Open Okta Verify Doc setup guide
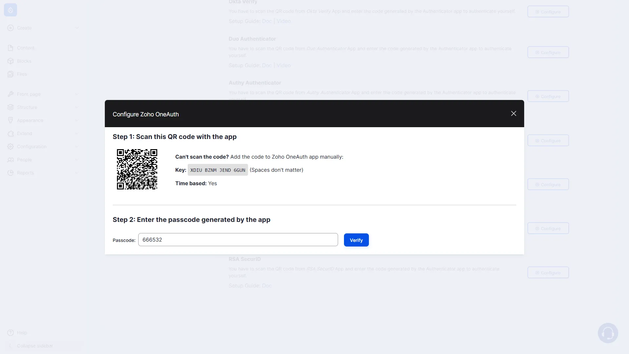 pyautogui.click(x=267, y=21)
